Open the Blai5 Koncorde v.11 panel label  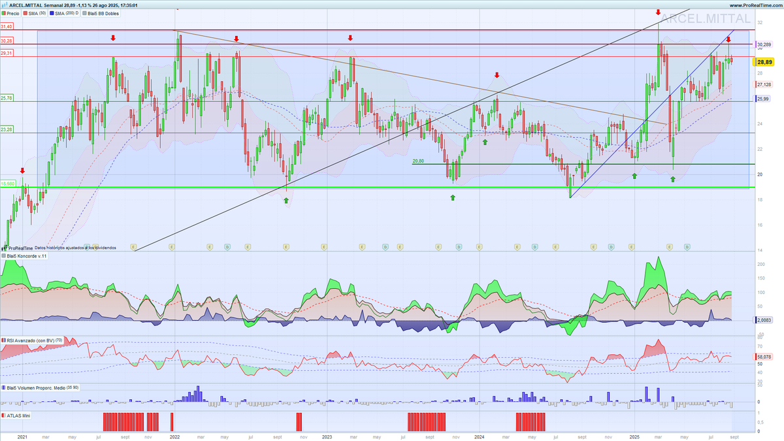click(26, 256)
